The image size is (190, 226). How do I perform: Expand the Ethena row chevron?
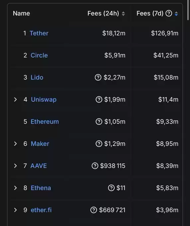15,188
